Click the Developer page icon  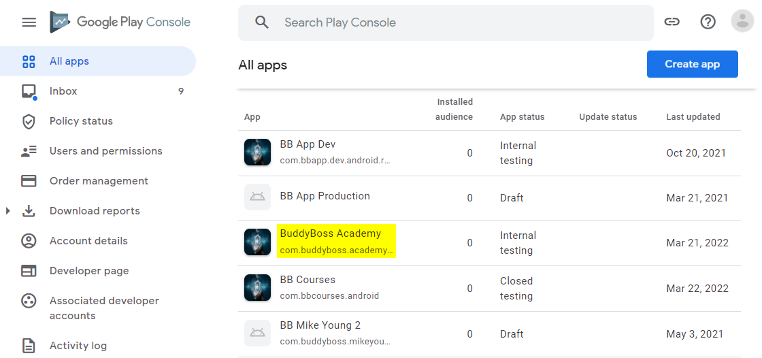coord(29,271)
